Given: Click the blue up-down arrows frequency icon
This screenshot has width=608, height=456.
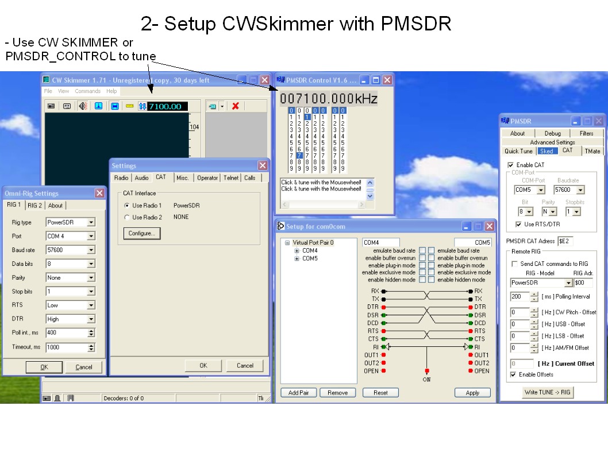Looking at the screenshot, I should pyautogui.click(x=143, y=106).
